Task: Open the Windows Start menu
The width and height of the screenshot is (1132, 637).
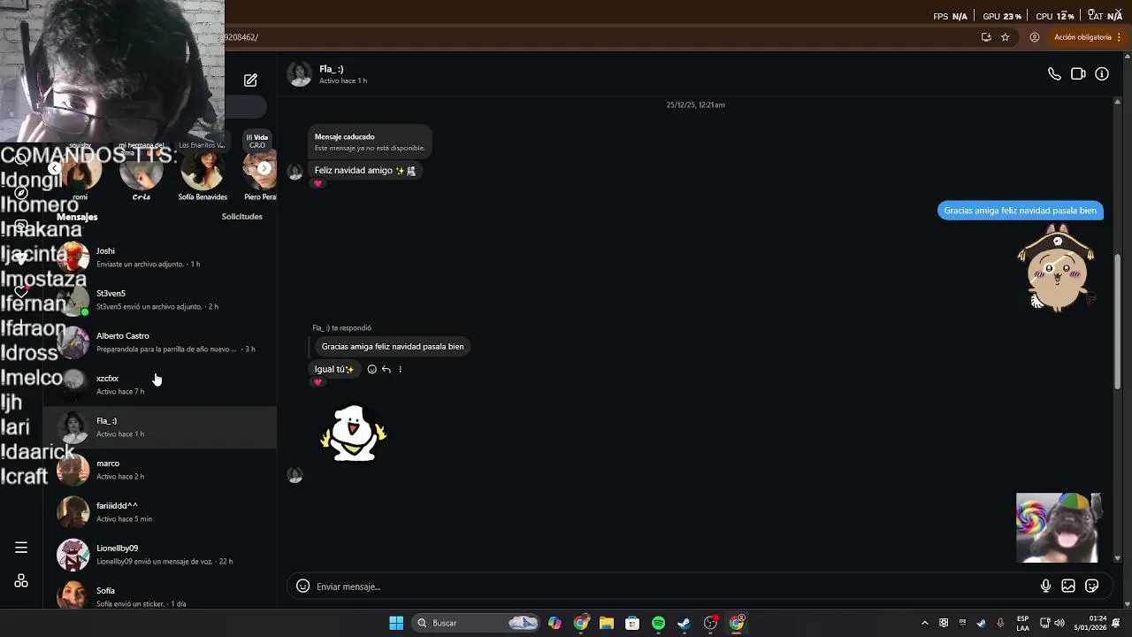Action: (x=396, y=623)
